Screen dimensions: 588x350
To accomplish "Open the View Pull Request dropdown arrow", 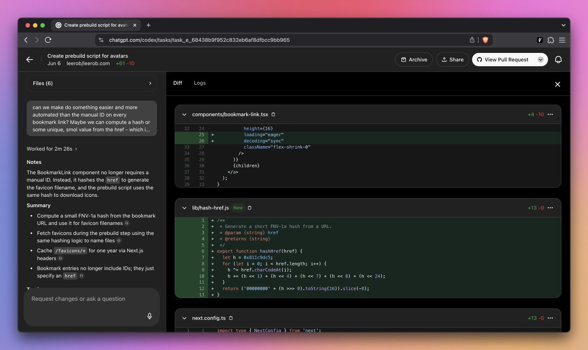I will pos(540,60).
